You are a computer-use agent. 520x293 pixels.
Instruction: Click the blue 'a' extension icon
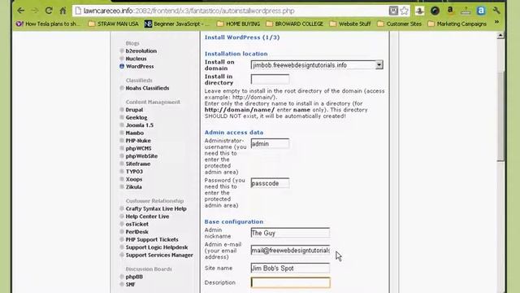tap(481, 11)
